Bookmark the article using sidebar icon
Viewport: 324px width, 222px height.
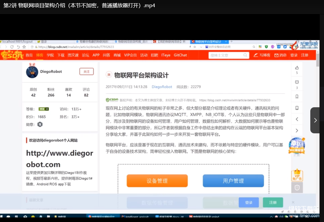click(x=297, y=96)
